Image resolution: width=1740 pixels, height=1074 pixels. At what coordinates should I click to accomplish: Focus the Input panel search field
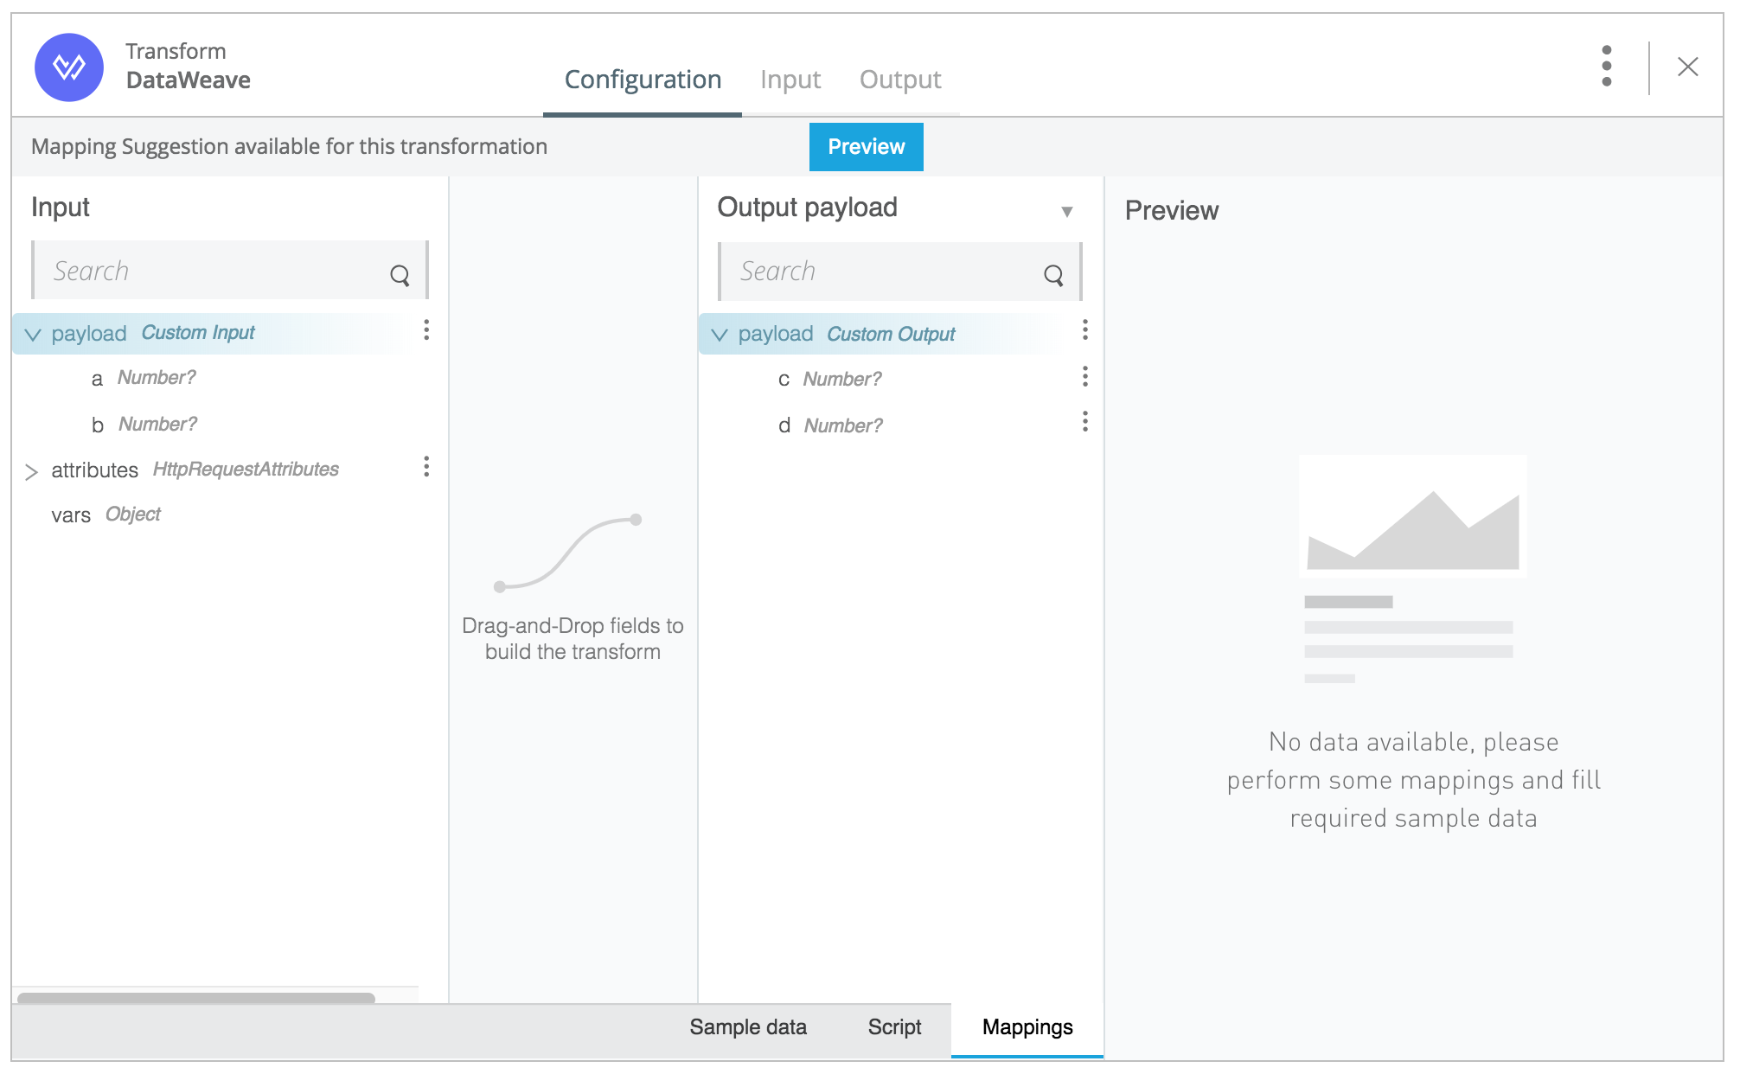point(230,271)
